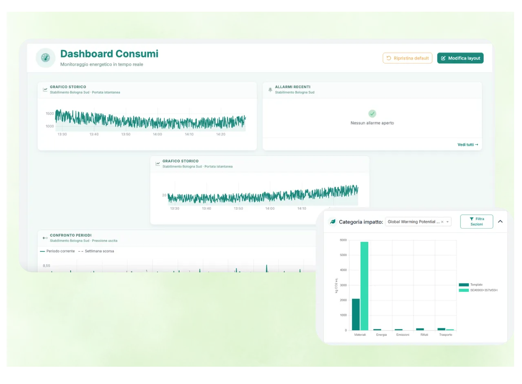Click the Modifica layout button
522x384 pixels.
460,58
